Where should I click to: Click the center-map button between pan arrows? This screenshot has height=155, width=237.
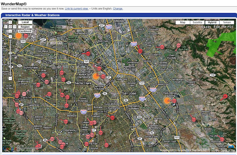click(10, 27)
